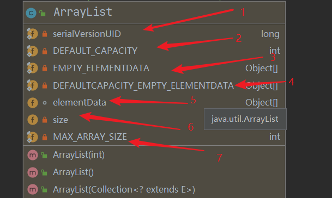The height and width of the screenshot is (198, 332).
Task: Select the elementData field name
Action: pos(80,103)
